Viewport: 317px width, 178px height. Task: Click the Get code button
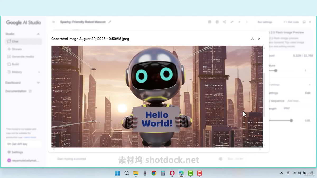291,22
